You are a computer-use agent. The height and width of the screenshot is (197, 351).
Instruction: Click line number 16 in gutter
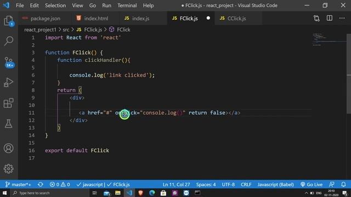coord(32,150)
